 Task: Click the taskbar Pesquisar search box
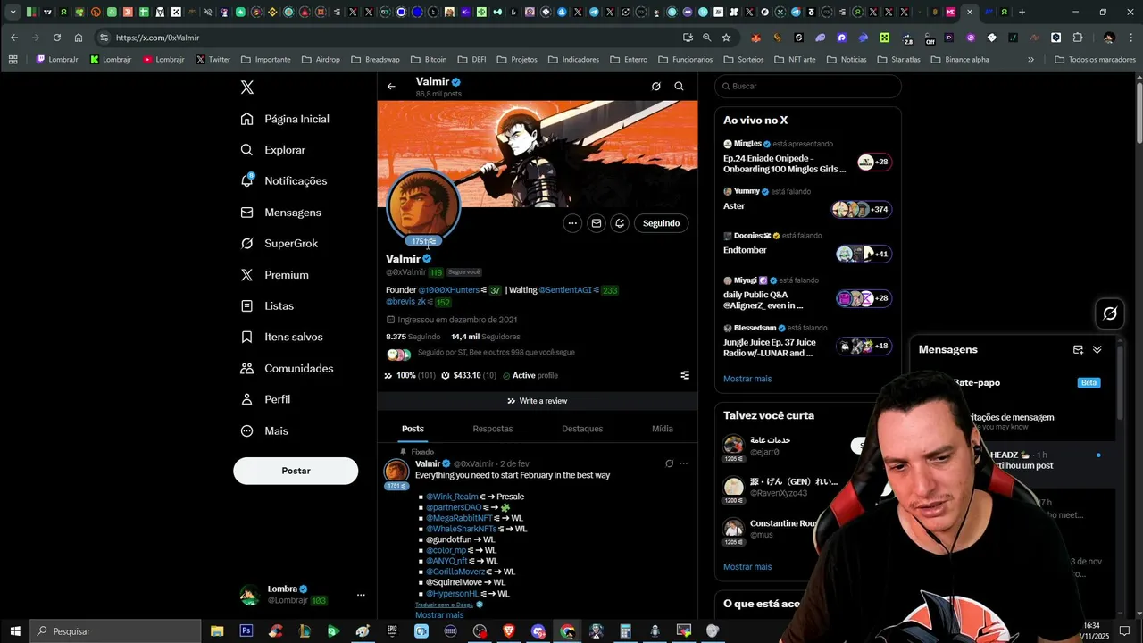[116, 631]
